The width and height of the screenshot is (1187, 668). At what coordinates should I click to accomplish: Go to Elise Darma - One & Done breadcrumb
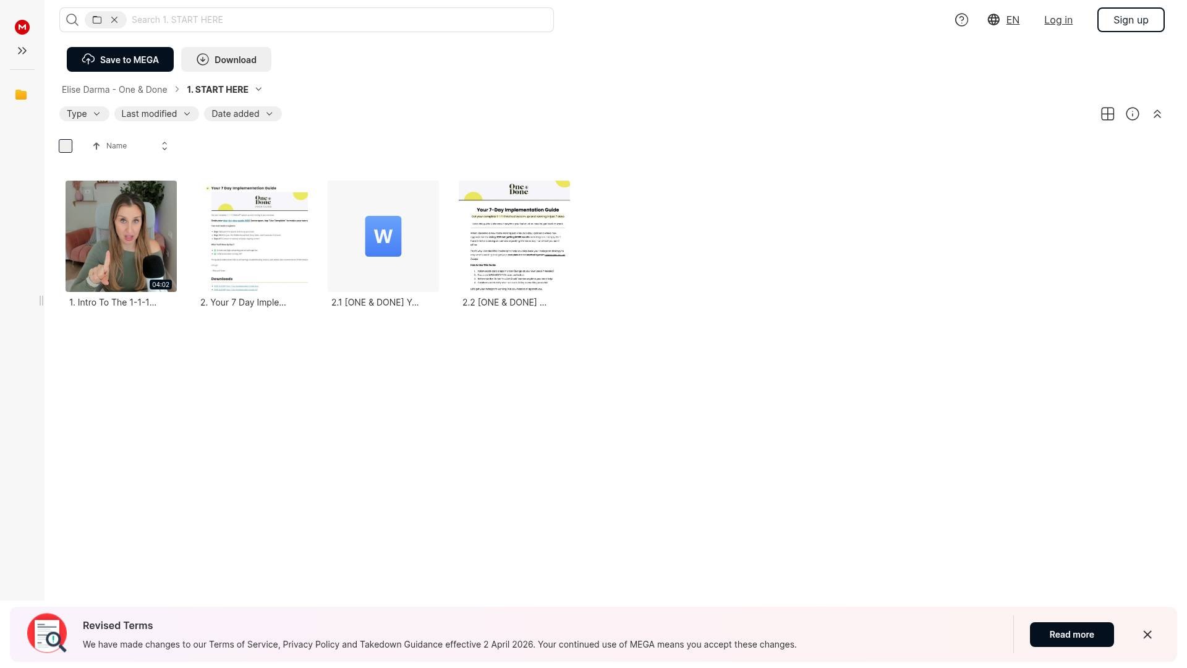114,90
